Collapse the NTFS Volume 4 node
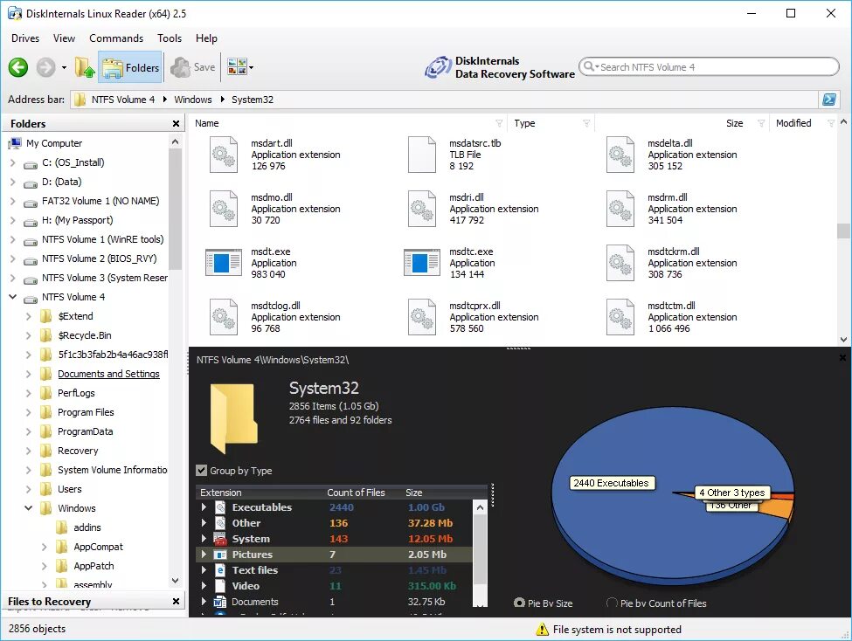Viewport: 852px width, 641px height. click(13, 297)
